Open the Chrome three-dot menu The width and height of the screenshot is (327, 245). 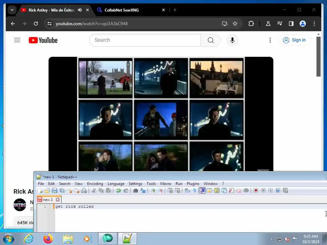tap(314, 24)
